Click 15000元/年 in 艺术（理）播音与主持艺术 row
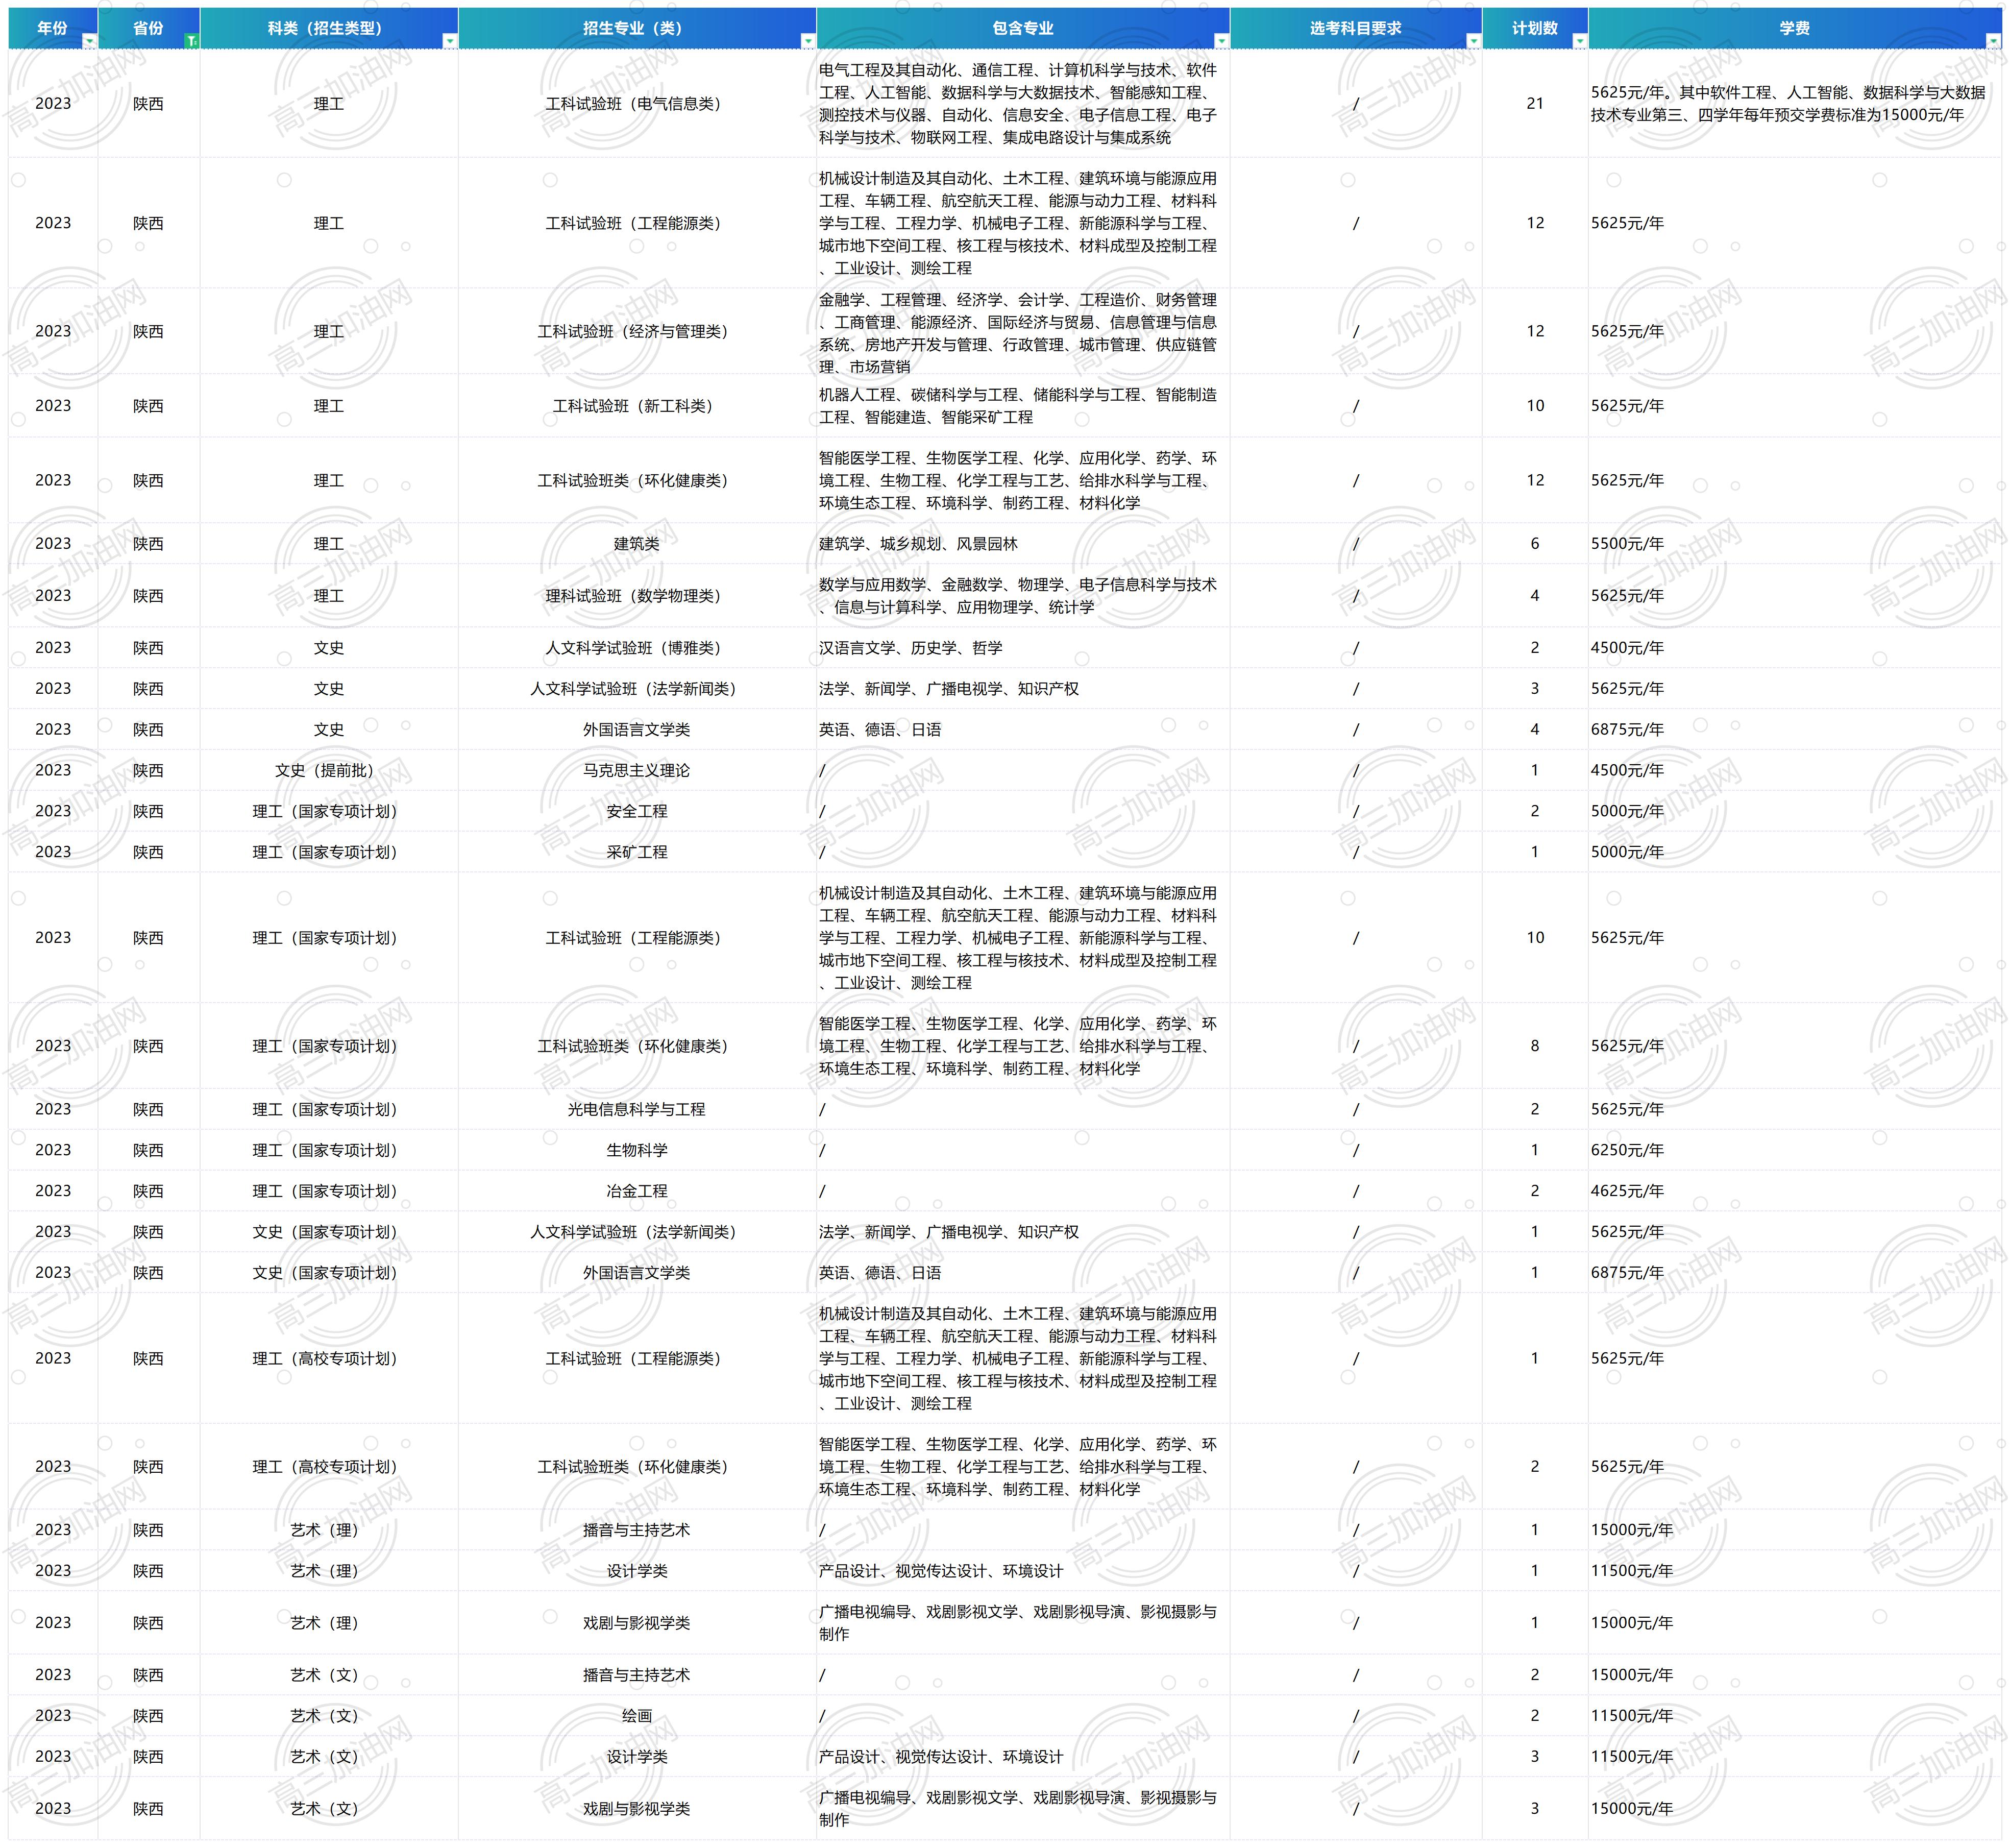Image resolution: width=2010 pixels, height=1848 pixels. 1795,1530
